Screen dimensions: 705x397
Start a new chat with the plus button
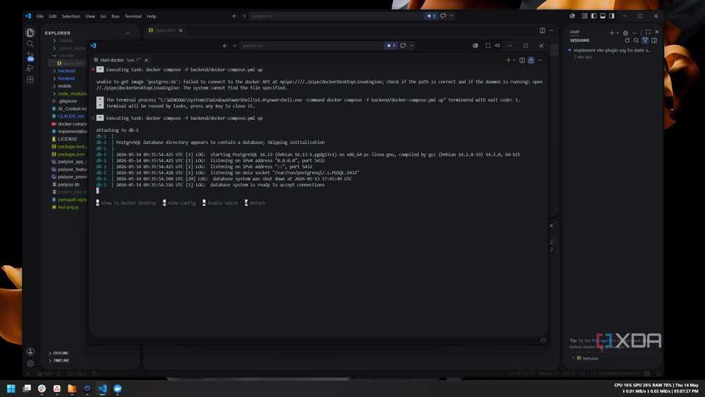tap(611, 32)
